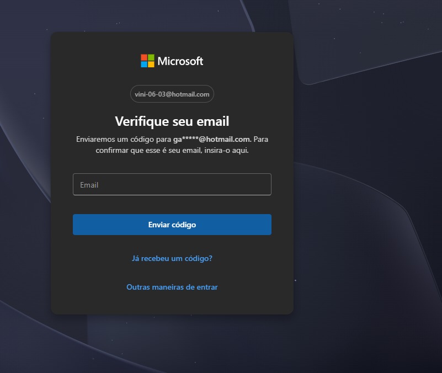Click the yellow square of Microsoft logo

tap(151, 65)
